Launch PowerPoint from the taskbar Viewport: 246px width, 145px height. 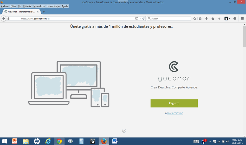14,141
